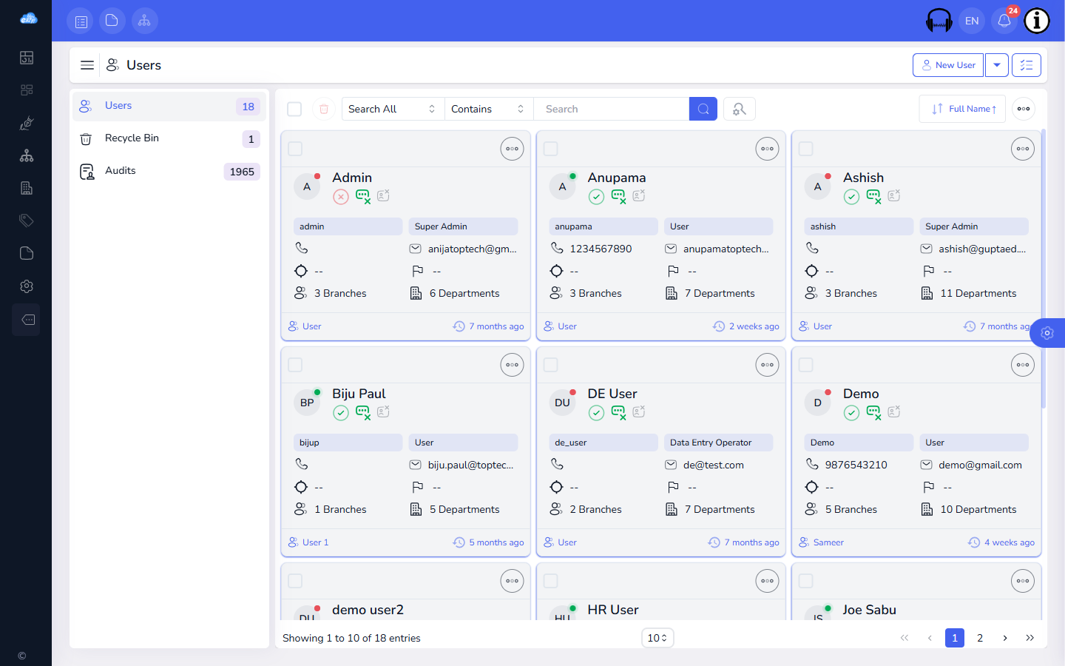Open the more options menu on Demo card

[x=1023, y=365]
